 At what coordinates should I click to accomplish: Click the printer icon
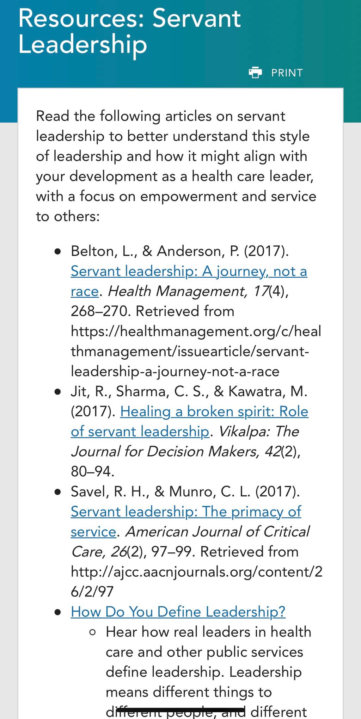[x=255, y=73]
